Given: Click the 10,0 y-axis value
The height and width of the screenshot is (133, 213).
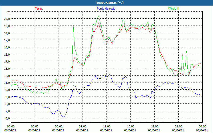Looking at the screenshot, I should pos(7,90).
